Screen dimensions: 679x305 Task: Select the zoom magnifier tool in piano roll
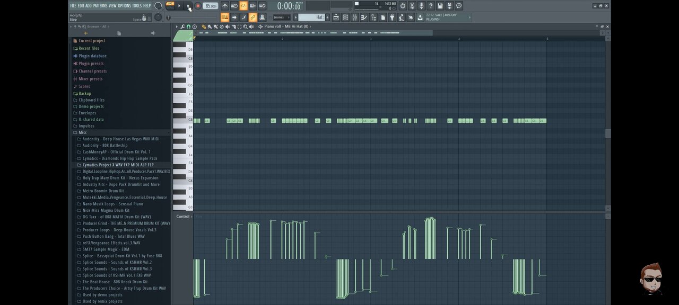pyautogui.click(x=245, y=26)
